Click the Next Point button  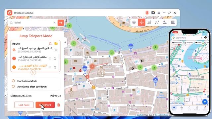[x=45, y=105]
